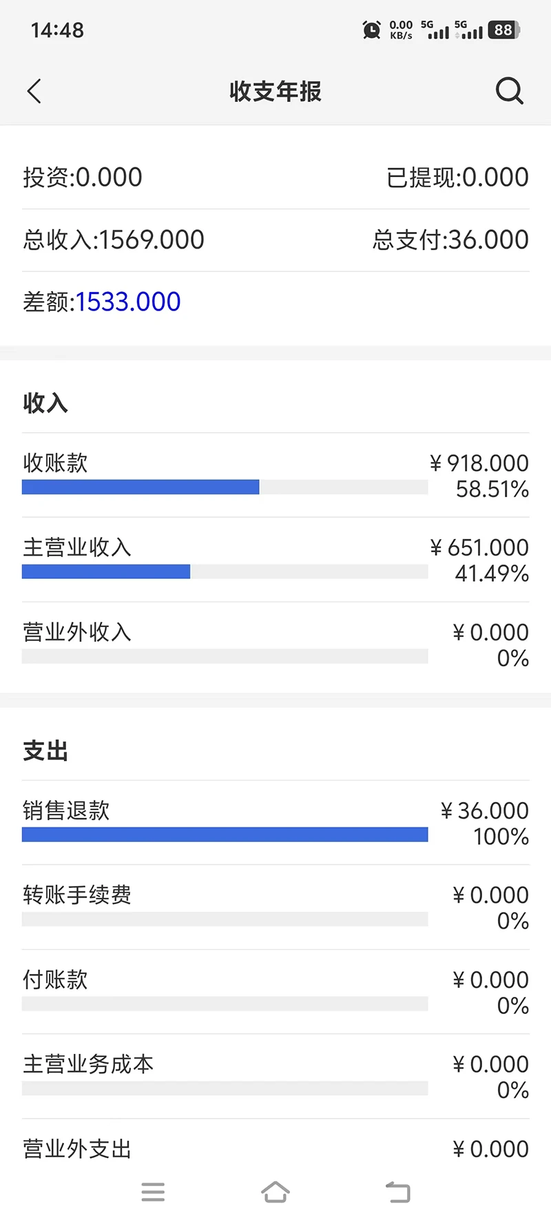Open the 主营业收入 income entry
The width and height of the screenshot is (551, 1224).
click(x=275, y=560)
